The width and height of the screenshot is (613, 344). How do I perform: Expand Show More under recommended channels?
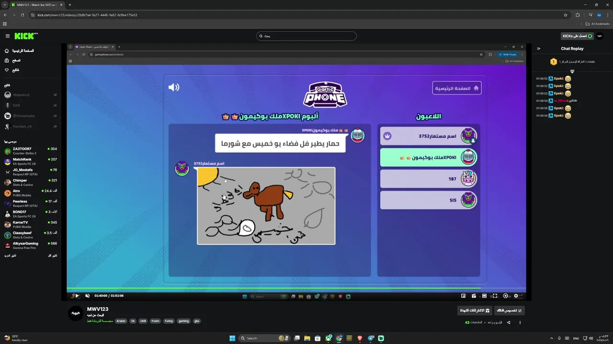(10, 256)
